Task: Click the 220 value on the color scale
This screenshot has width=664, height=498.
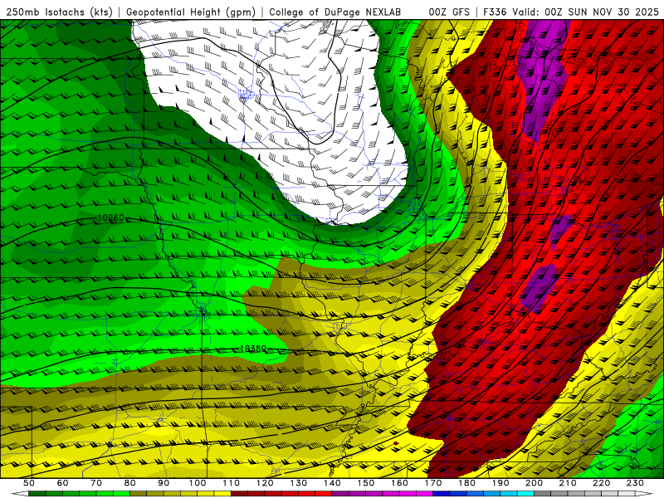Action: click(x=601, y=483)
